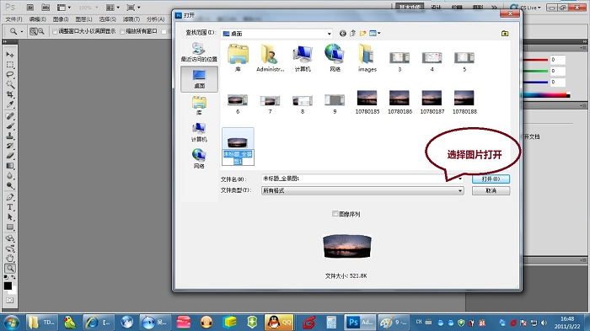Go up one folder level in dialog
Viewport: 590px width, 331px height.
[x=352, y=34]
